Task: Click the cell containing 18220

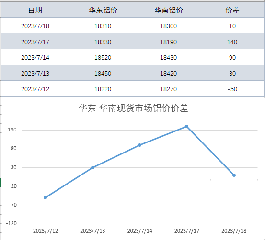Action: point(103,89)
